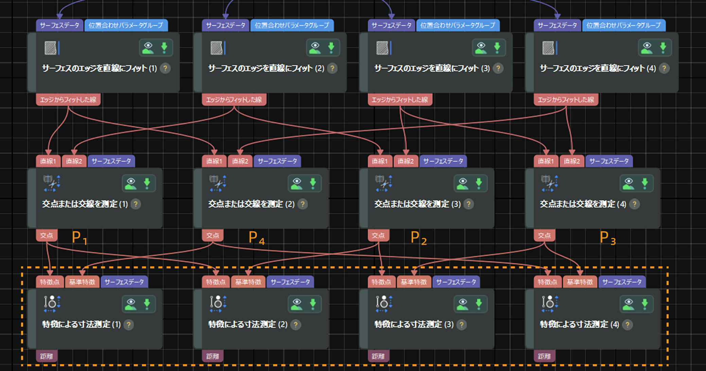Toggle visualization eye on 交点または交線を測定 (1)
The height and width of the screenshot is (371, 706).
pyautogui.click(x=131, y=183)
